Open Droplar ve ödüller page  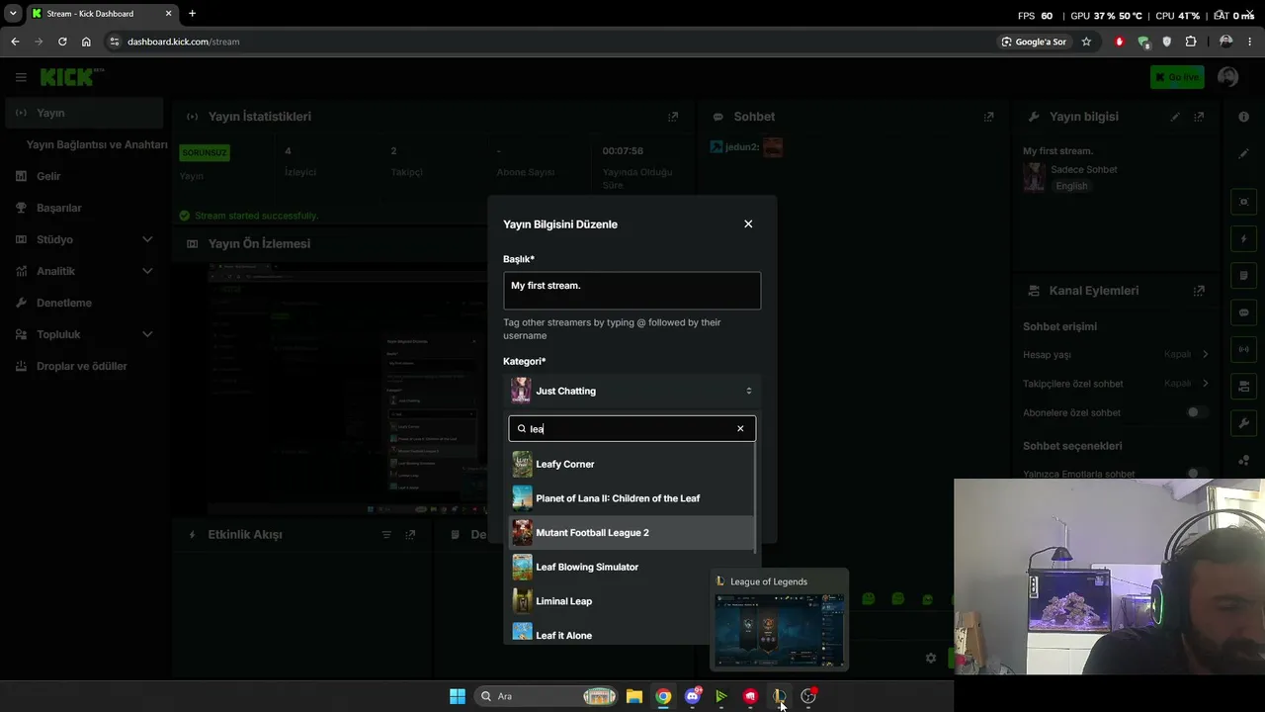pyautogui.click(x=83, y=366)
